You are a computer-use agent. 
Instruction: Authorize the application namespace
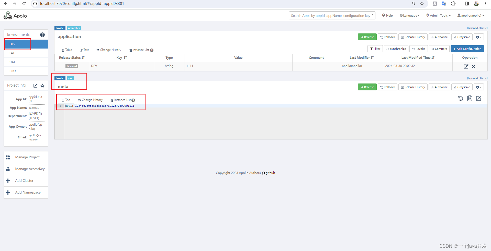[439, 37]
